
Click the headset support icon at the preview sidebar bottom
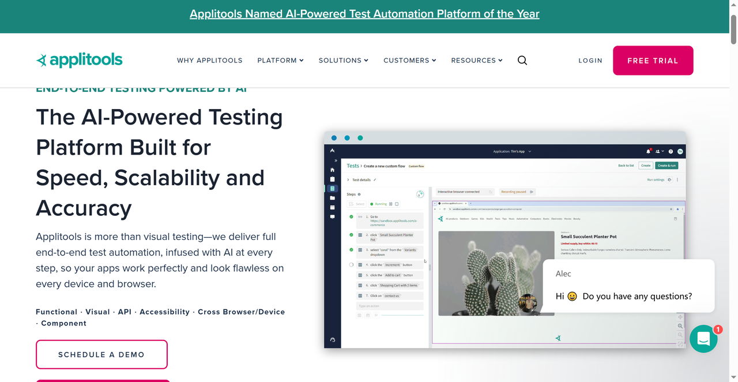click(332, 340)
